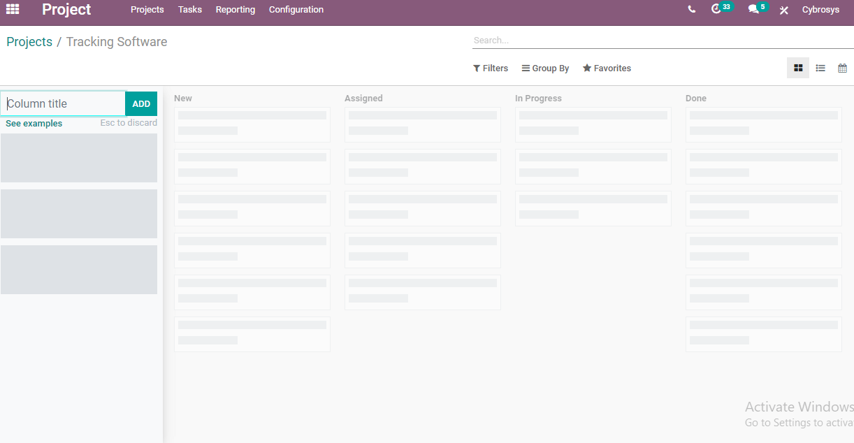Click the Assigned column header
854x443 pixels.
point(363,99)
